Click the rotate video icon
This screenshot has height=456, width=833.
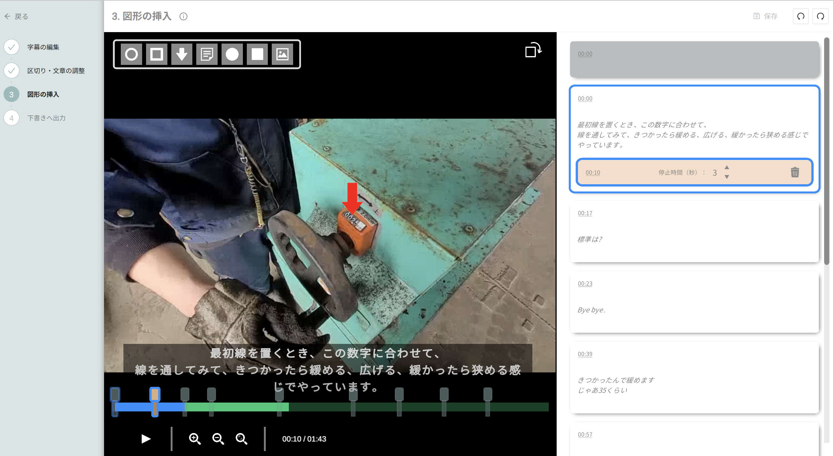coord(533,50)
